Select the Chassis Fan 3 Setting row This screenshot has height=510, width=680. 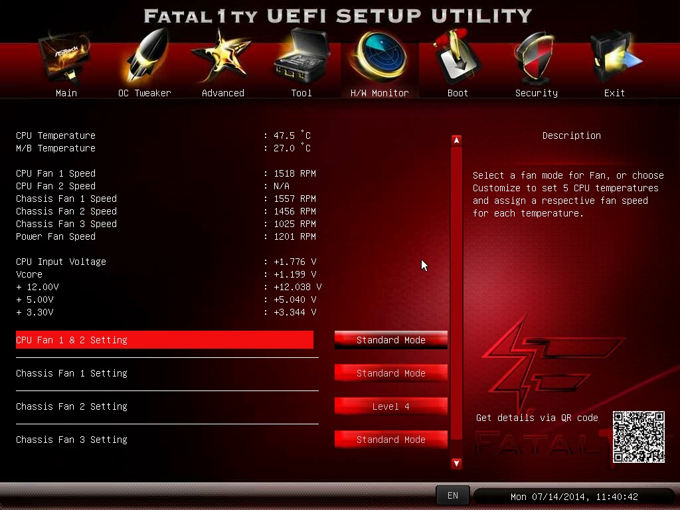[167, 440]
